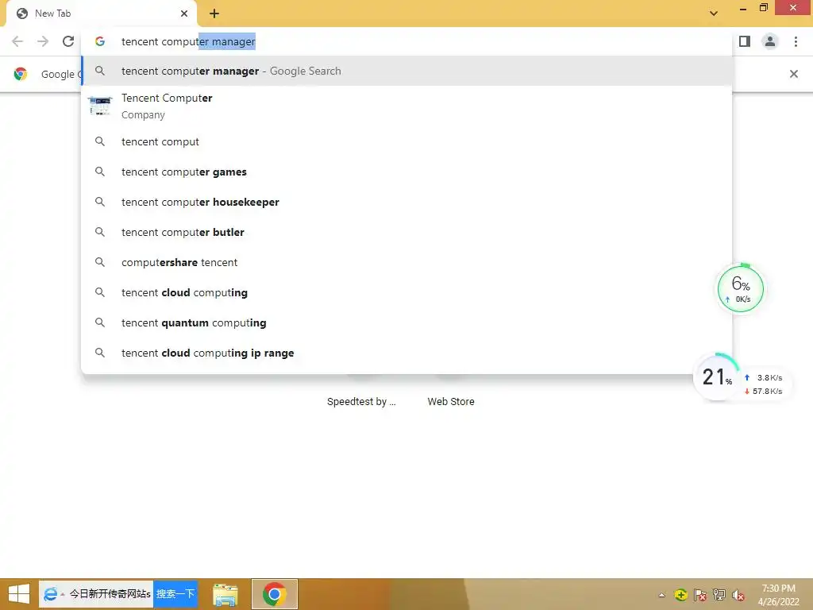Dismiss the Google Chrome info bar

(x=793, y=74)
